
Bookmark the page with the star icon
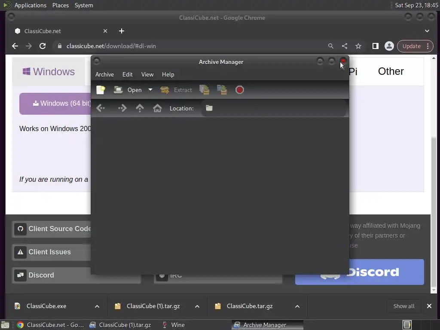pyautogui.click(x=358, y=46)
